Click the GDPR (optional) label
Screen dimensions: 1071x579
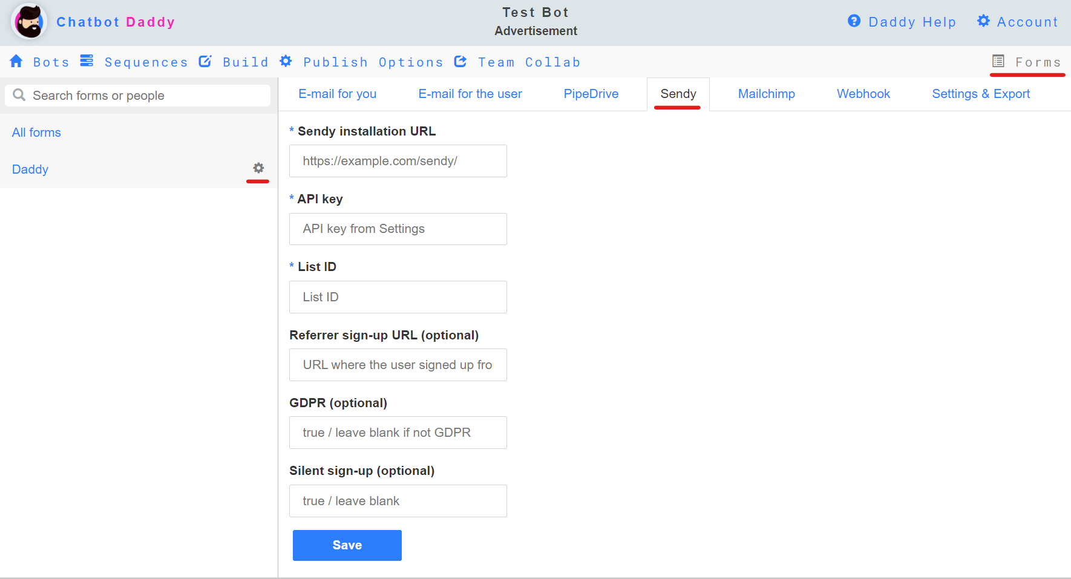338,403
